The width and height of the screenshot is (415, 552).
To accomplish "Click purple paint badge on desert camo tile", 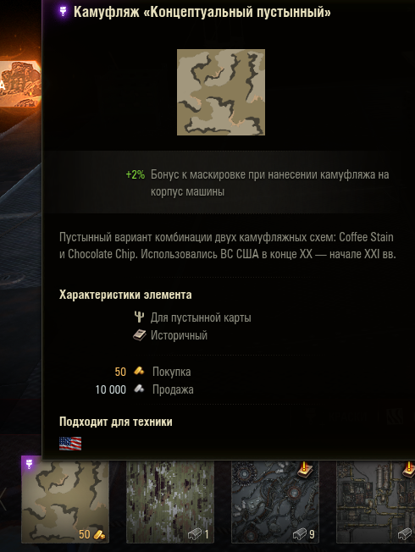I will click(29, 463).
